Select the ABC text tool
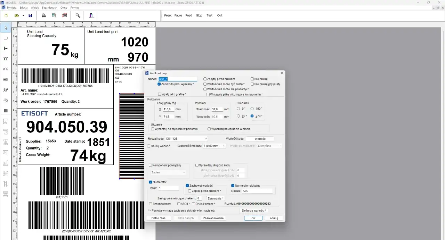 coord(6,69)
